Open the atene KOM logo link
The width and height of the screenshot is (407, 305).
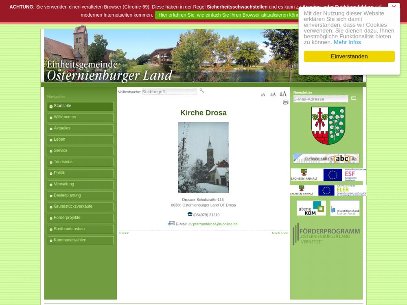click(x=311, y=208)
